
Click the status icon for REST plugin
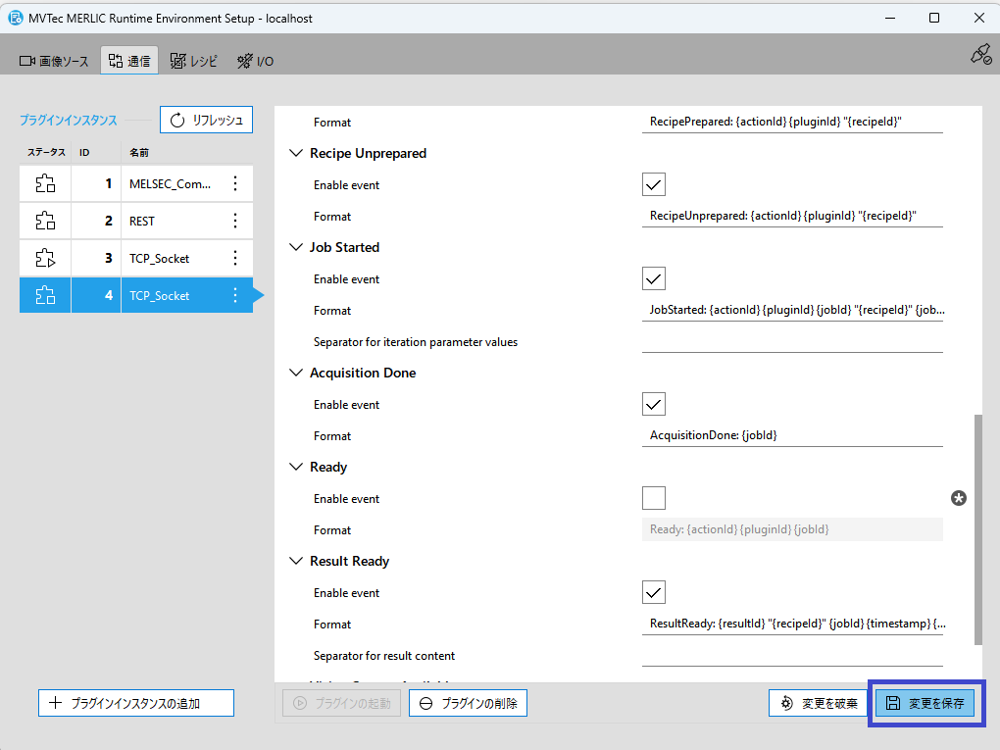[x=45, y=221]
